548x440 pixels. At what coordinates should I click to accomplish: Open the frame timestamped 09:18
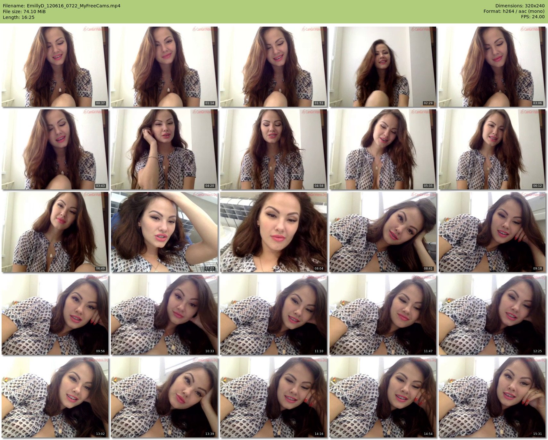coord(492,232)
